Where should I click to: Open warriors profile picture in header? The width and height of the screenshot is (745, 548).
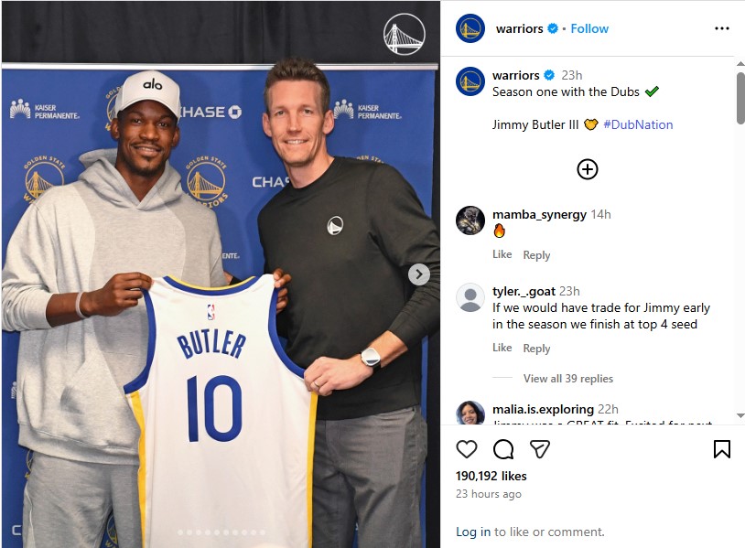(470, 28)
